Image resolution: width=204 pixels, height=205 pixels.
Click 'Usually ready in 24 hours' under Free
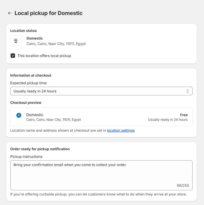click(168, 120)
